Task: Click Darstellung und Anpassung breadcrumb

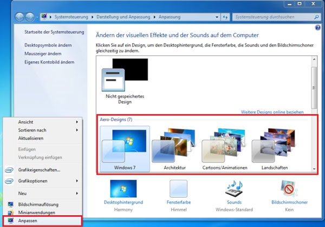Action: click(123, 17)
